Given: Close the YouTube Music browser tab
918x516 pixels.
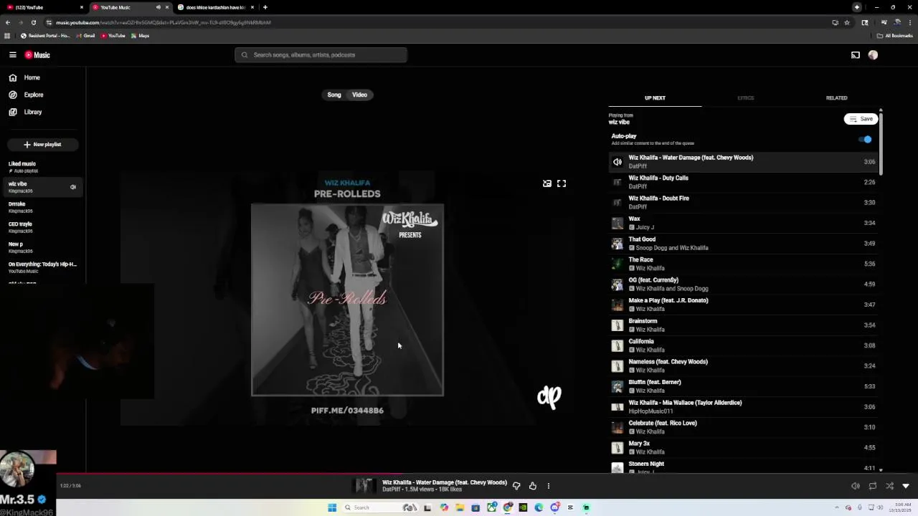Looking at the screenshot, I should coord(167,7).
